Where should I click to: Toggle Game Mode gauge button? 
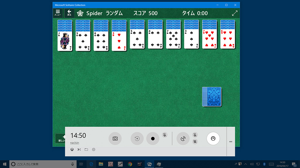[213, 139]
